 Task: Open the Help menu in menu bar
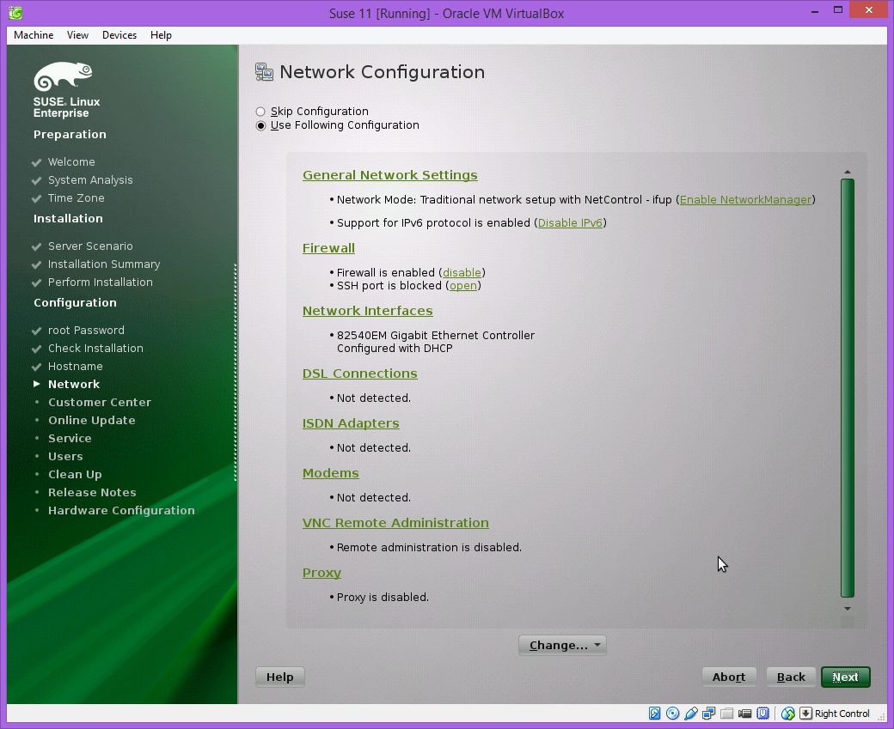(x=161, y=35)
